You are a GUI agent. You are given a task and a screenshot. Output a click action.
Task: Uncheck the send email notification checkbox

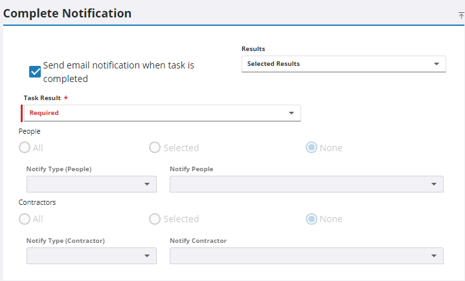click(x=35, y=72)
